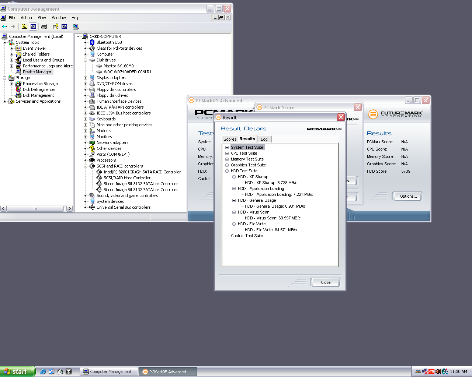Click the Display adapters category icon
This screenshot has width=472, height=377.
click(92, 78)
